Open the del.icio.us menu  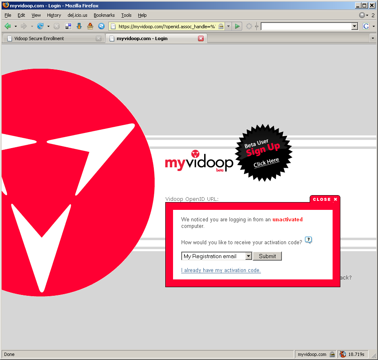77,15
